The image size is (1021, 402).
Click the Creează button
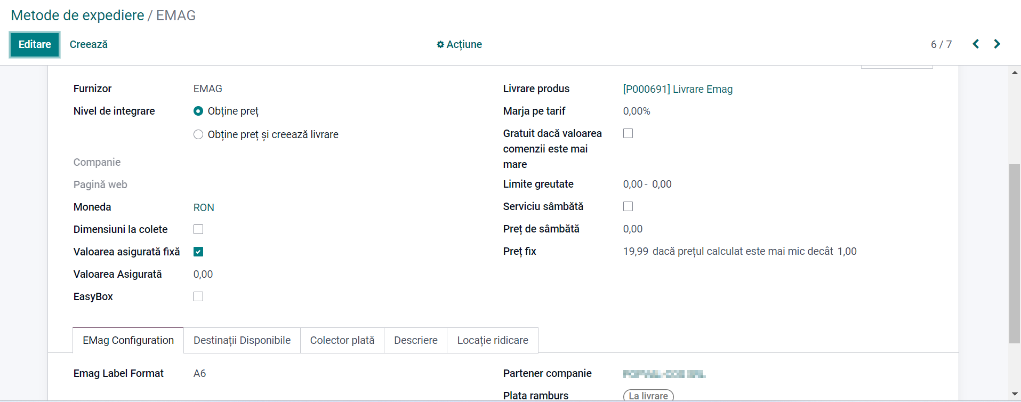click(x=89, y=44)
